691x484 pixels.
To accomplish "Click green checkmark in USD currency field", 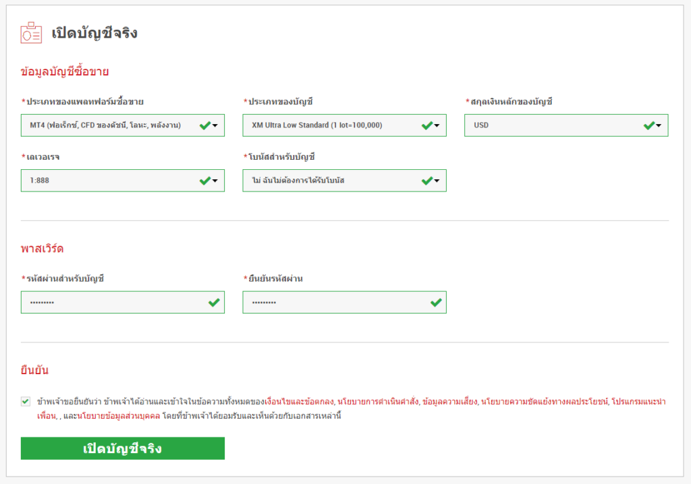I will pos(648,125).
